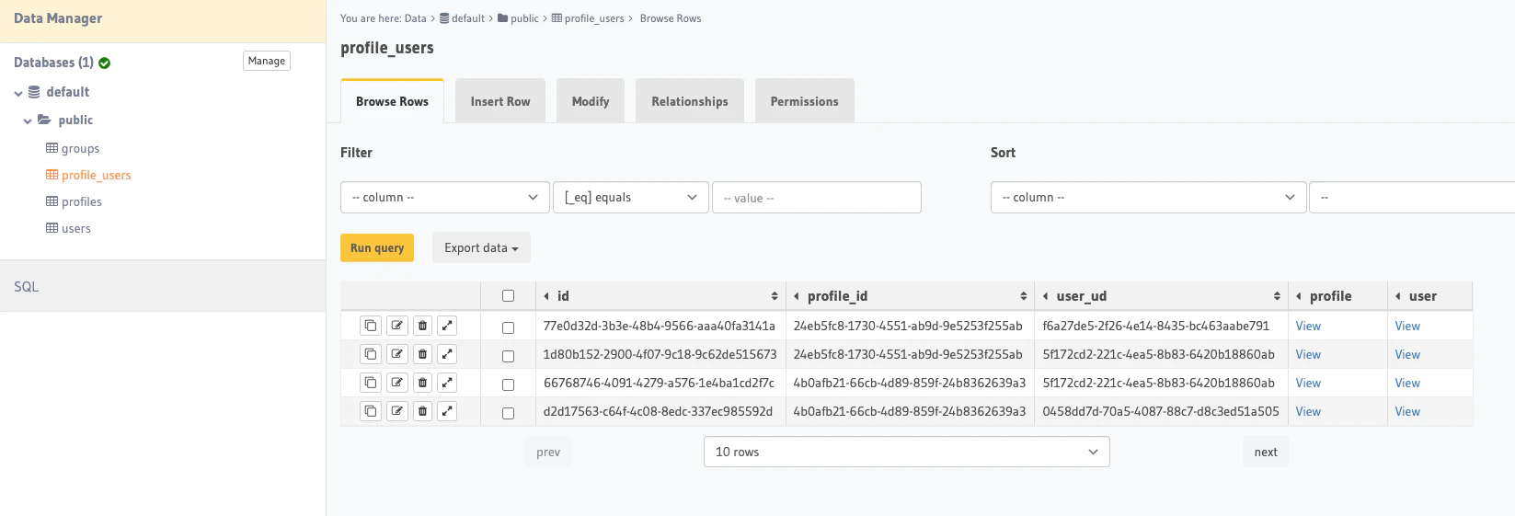Expand the row with id 66768746

(447, 383)
